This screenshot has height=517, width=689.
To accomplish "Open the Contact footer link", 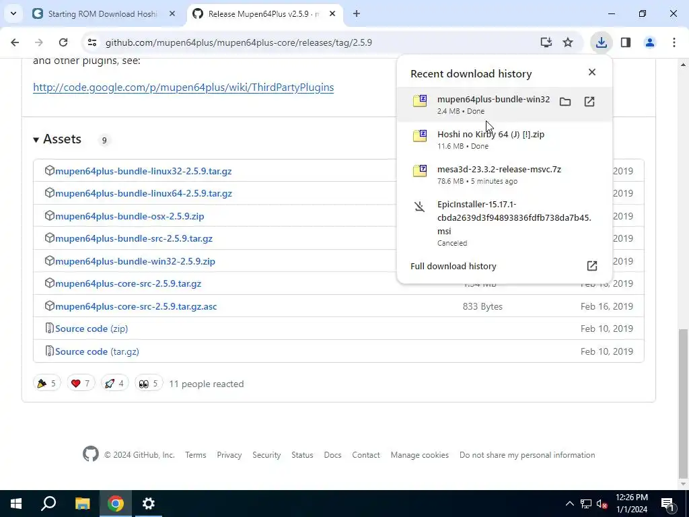I will pyautogui.click(x=365, y=455).
